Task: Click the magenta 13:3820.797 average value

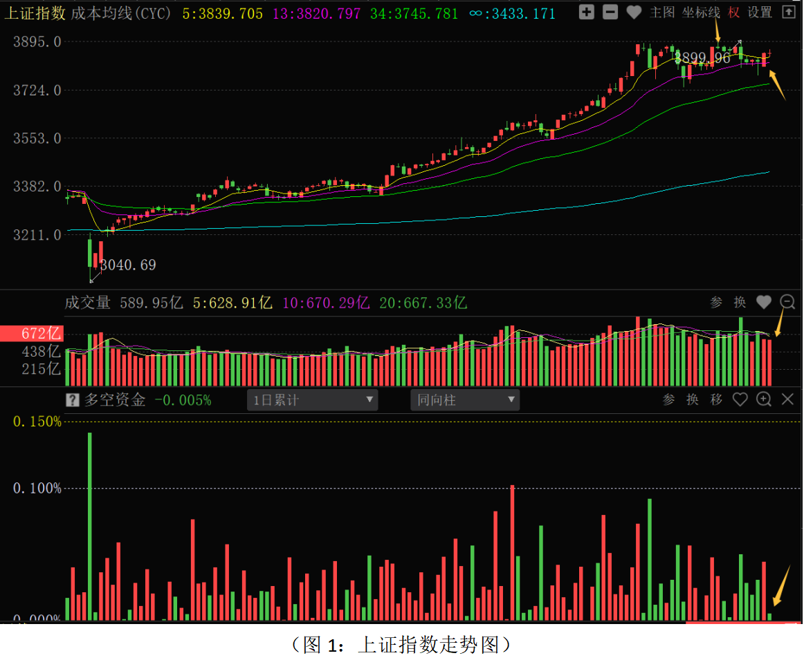Action: [316, 13]
